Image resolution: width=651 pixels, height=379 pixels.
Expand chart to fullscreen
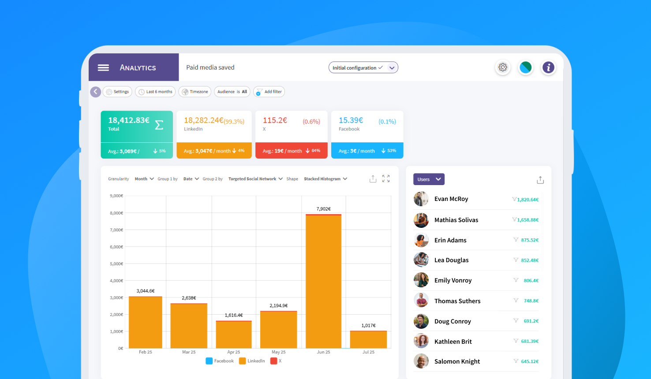tap(386, 178)
